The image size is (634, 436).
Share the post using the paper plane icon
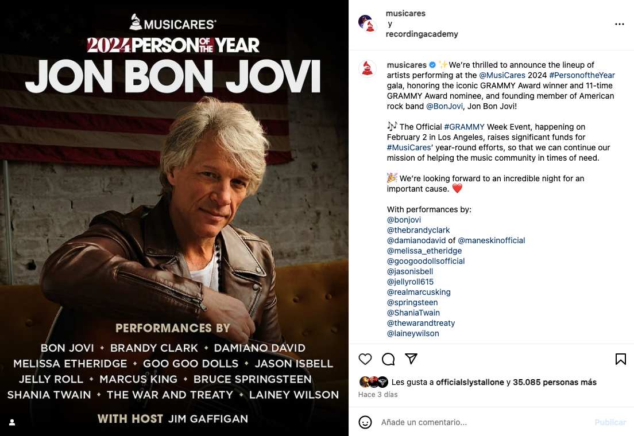411,359
